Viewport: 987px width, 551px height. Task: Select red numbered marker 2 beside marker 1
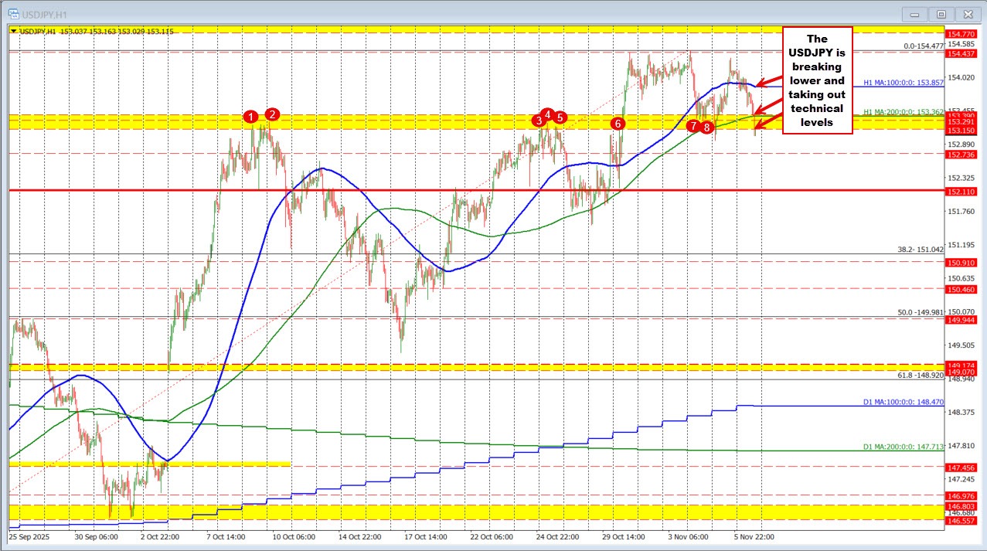271,114
